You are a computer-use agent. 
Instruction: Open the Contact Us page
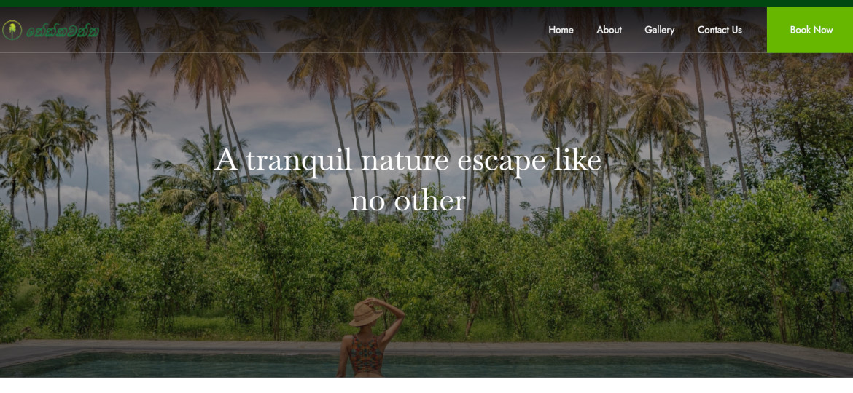(720, 30)
